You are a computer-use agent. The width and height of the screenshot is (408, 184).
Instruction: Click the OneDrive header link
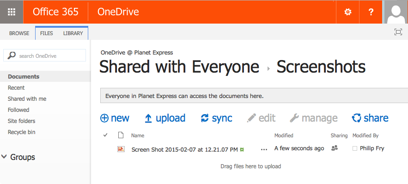(x=118, y=12)
